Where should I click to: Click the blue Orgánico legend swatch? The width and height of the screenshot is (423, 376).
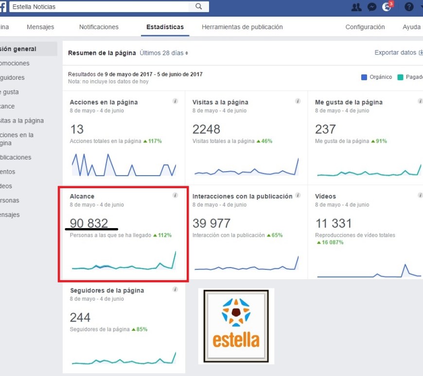(x=364, y=77)
